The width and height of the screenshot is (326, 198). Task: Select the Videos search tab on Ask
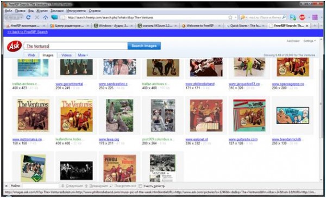66,55
